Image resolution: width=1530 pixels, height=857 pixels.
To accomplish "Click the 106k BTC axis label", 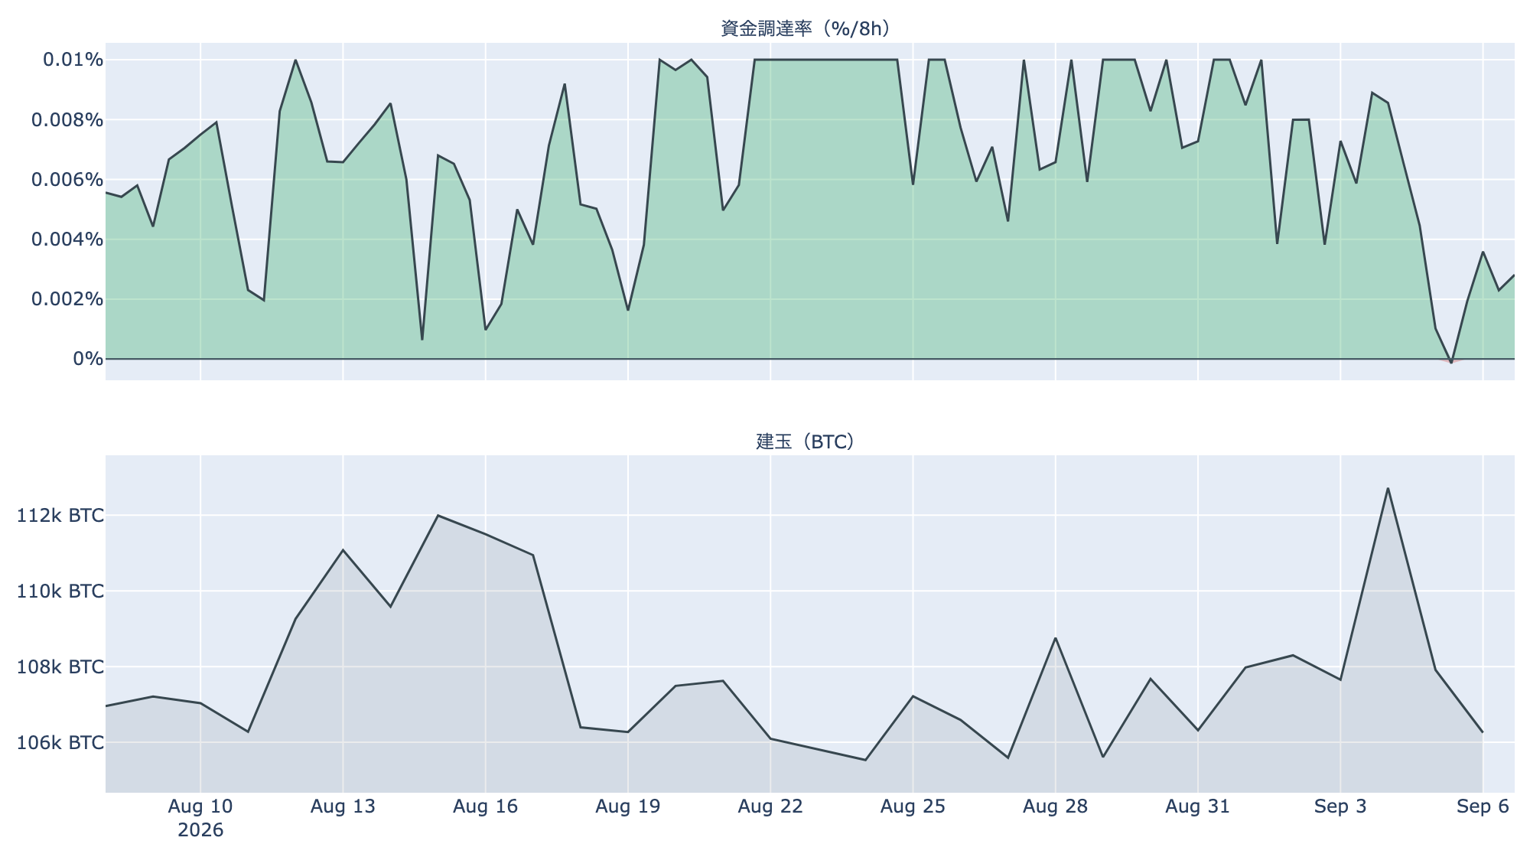I will (x=60, y=743).
